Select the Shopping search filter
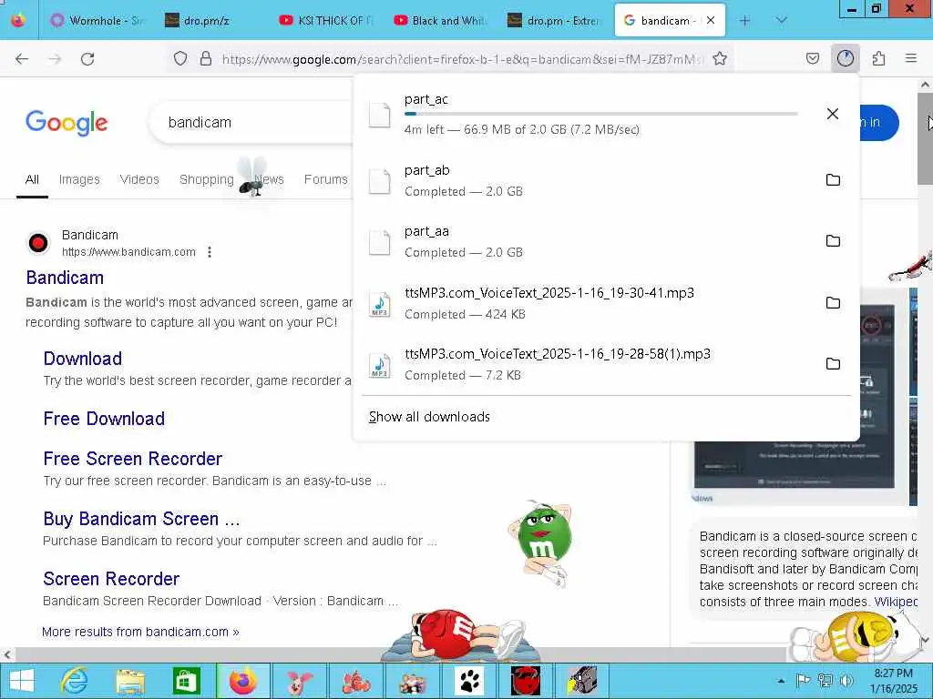The width and height of the screenshot is (933, 699). click(207, 179)
